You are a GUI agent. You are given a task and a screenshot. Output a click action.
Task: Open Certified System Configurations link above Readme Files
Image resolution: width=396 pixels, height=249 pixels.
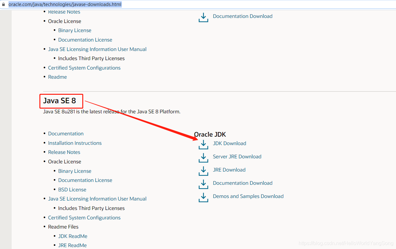click(84, 218)
